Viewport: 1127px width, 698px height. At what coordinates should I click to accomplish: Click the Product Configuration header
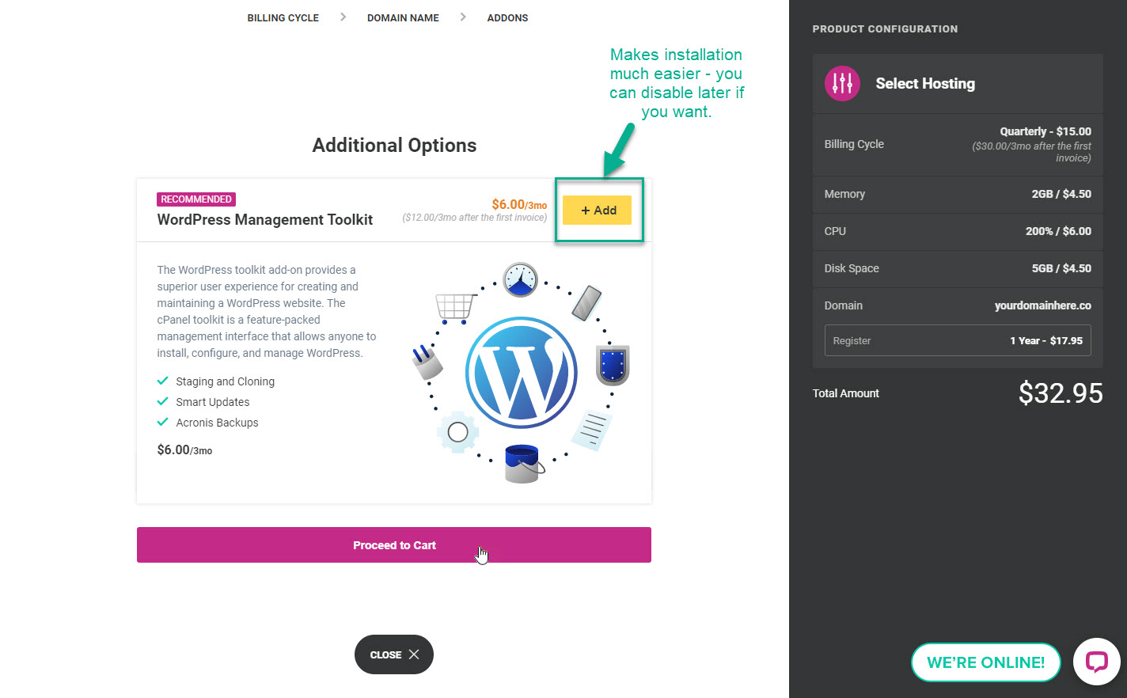885,28
